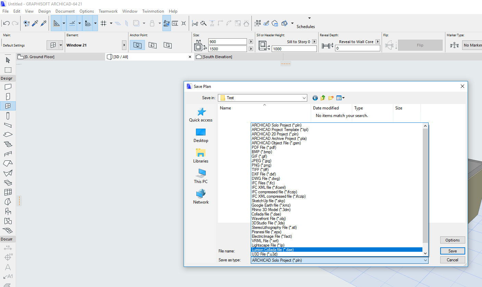Select the Pick Up Parameters eyedropper tool

click(35, 23)
